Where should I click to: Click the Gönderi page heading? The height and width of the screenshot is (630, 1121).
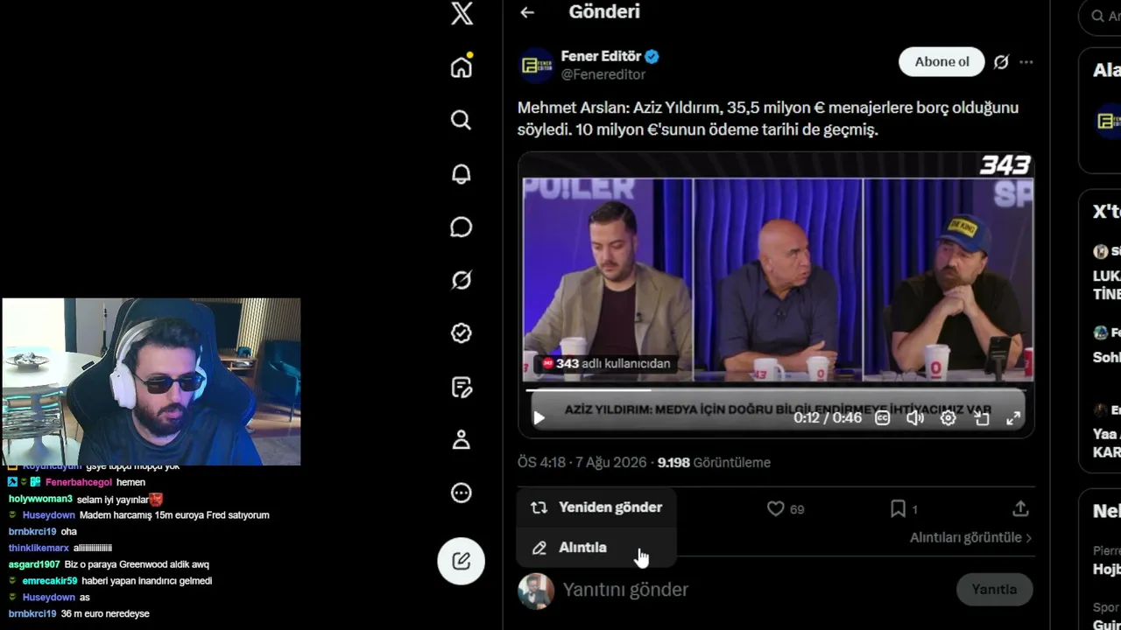click(604, 12)
